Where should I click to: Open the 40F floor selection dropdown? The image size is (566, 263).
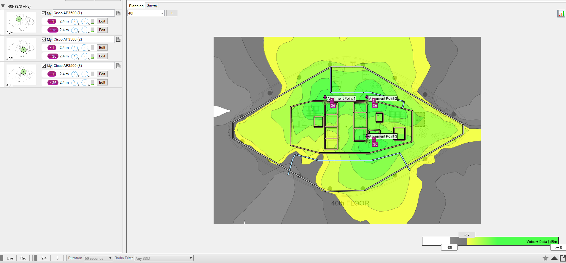[146, 13]
